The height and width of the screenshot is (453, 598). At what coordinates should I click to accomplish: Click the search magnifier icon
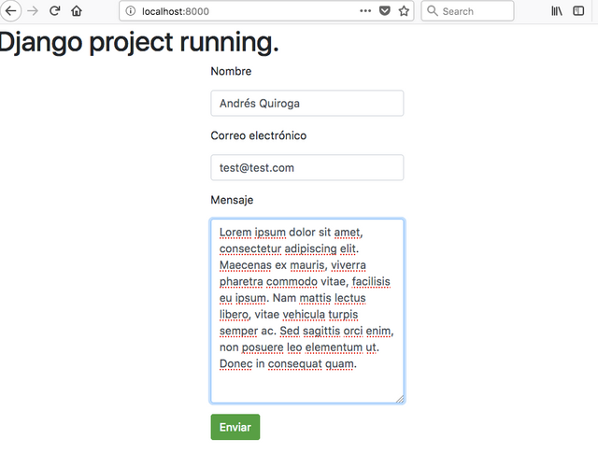click(432, 10)
